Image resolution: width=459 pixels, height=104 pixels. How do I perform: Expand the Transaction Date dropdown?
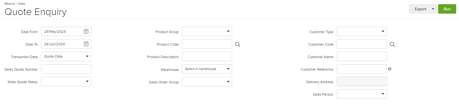(x=66, y=56)
